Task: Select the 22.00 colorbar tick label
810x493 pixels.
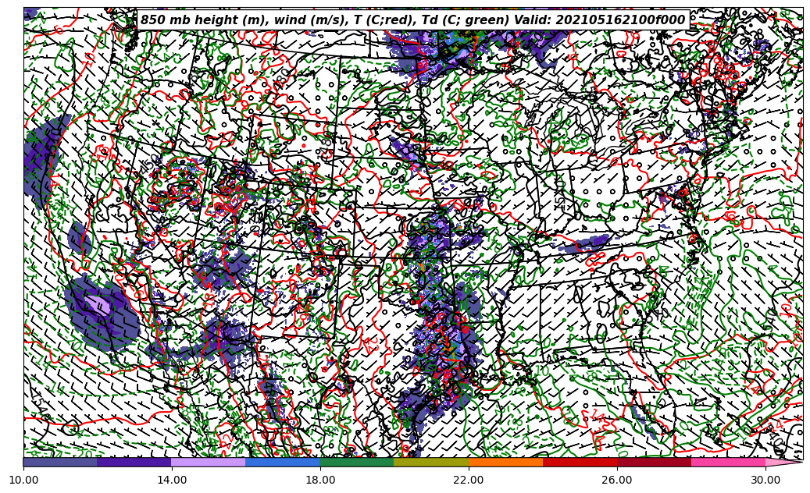Action: (469, 481)
